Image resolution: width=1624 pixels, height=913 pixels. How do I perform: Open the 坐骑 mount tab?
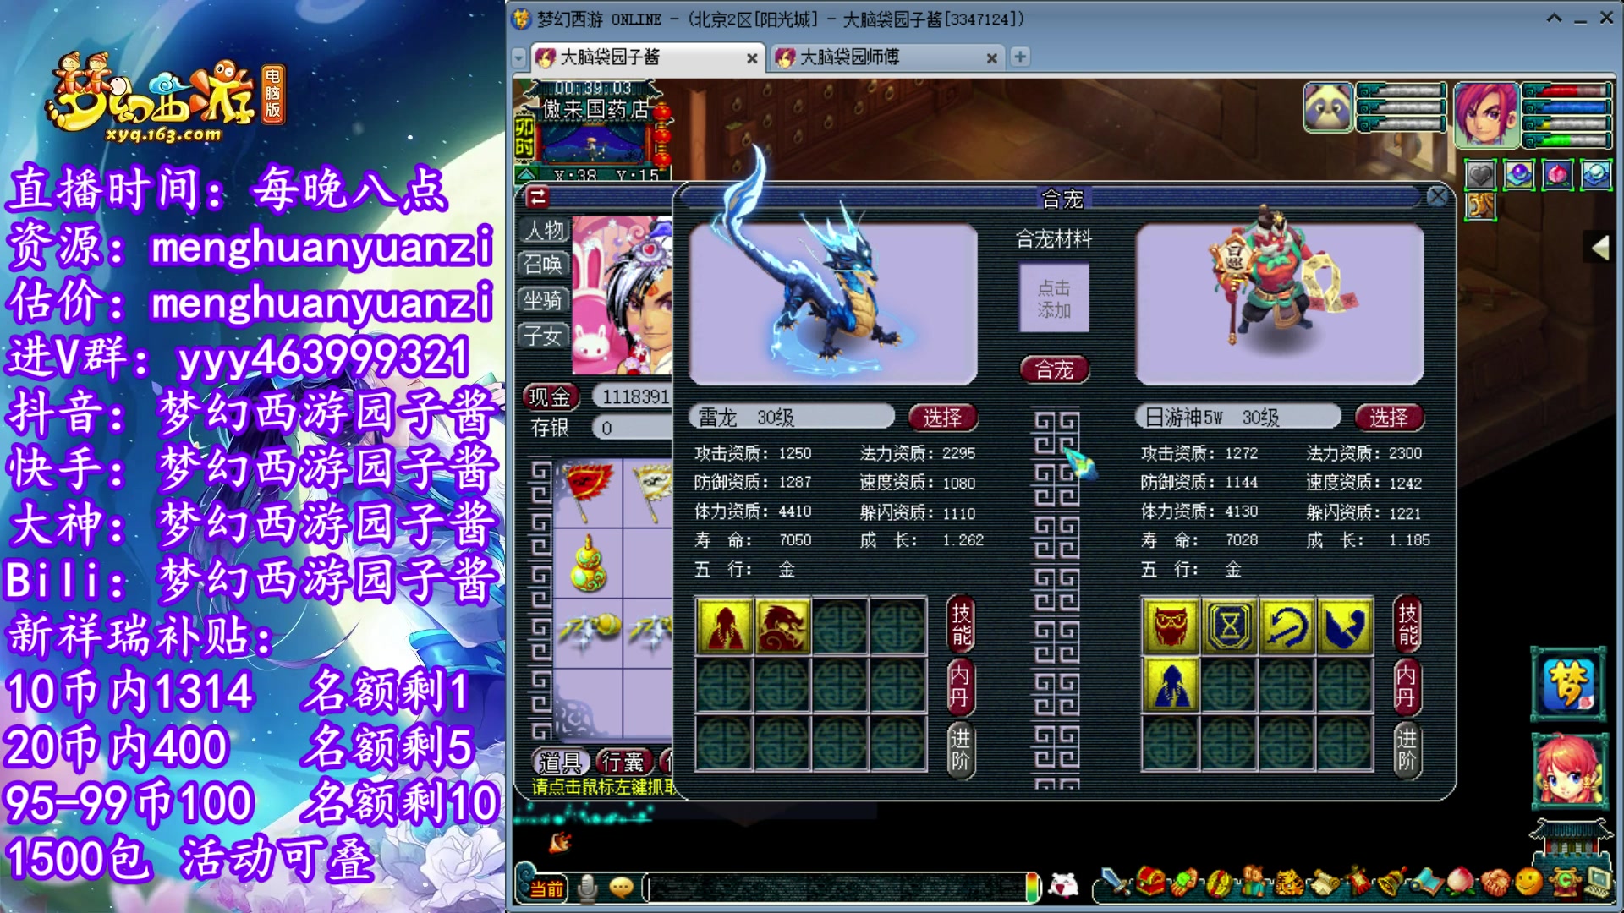544,300
